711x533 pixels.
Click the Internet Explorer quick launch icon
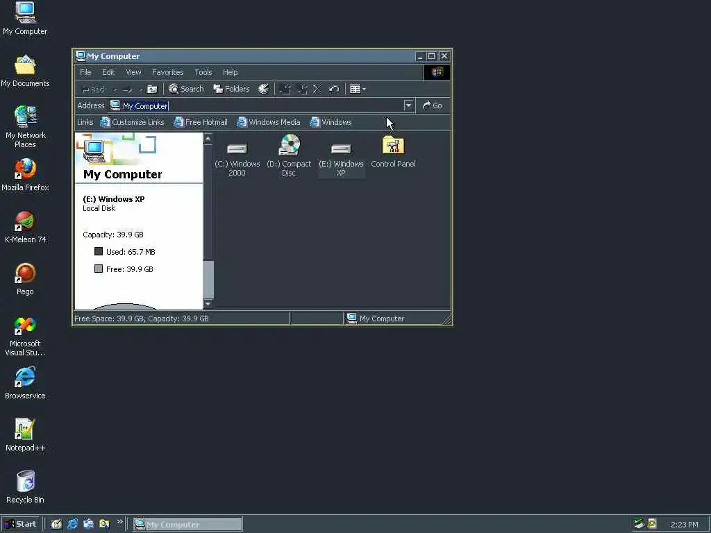[x=72, y=524]
